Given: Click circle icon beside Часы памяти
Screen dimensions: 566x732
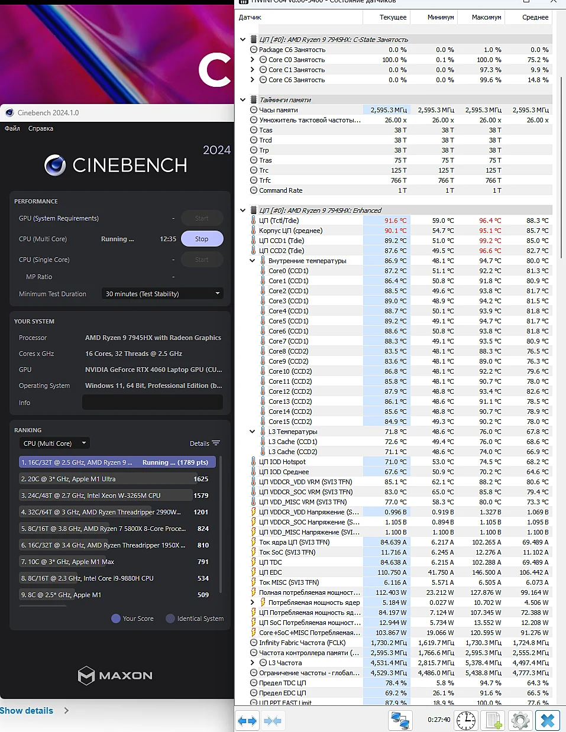Looking at the screenshot, I should click(x=254, y=110).
